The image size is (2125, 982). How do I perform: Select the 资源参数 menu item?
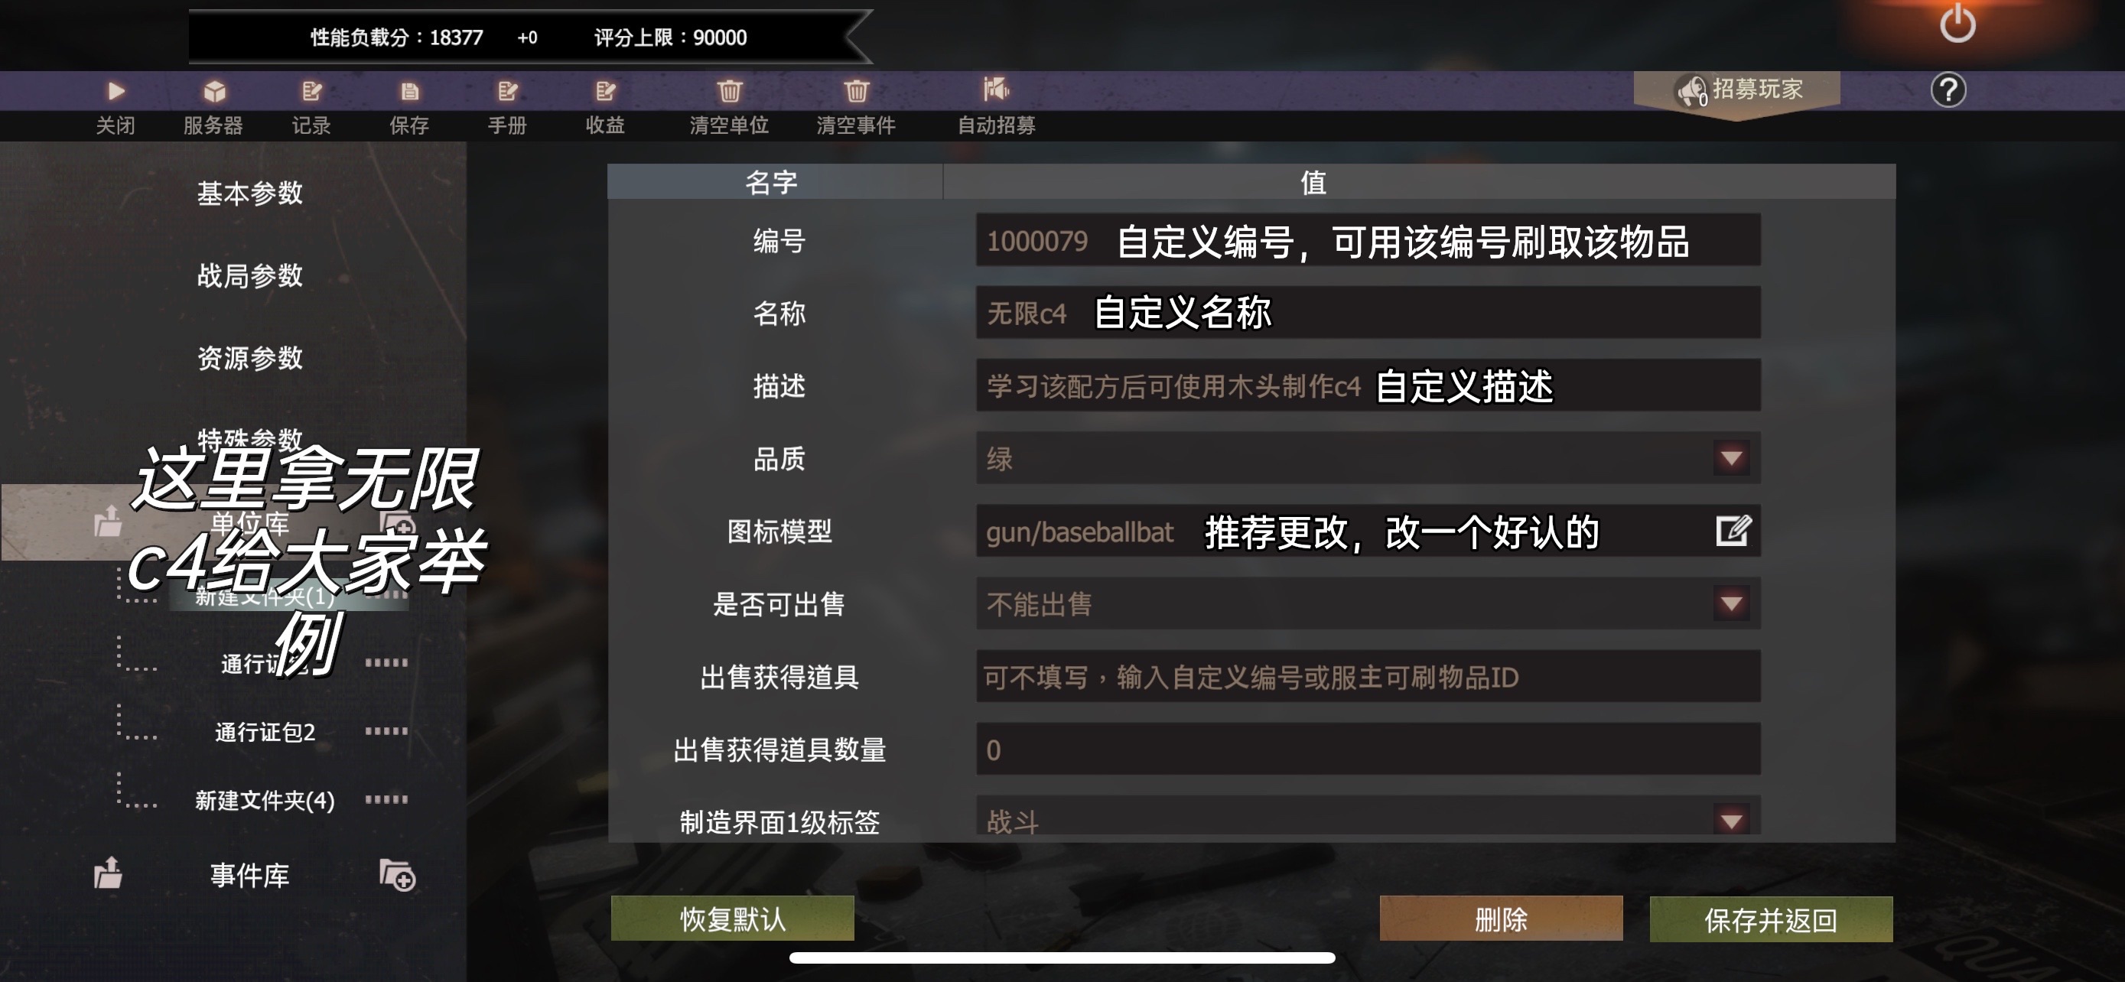pyautogui.click(x=250, y=358)
